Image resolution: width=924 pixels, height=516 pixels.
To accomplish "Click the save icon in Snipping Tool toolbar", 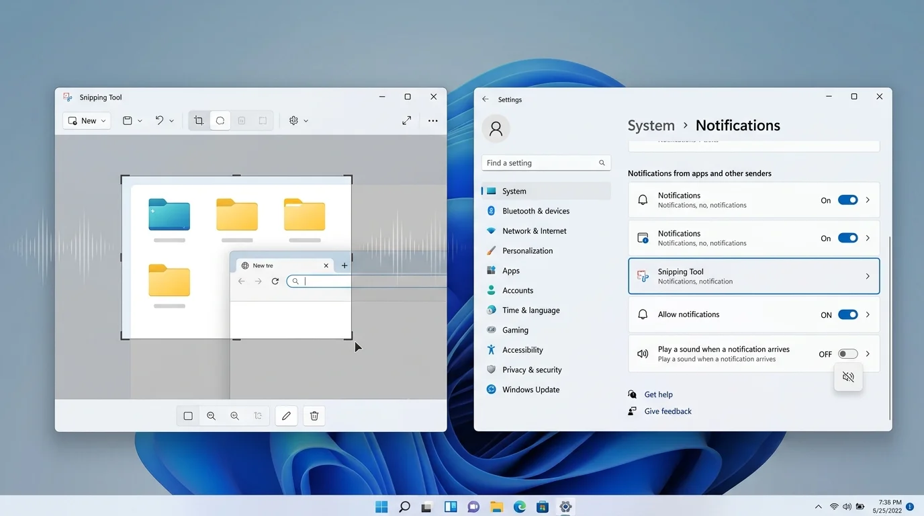I will pos(127,121).
